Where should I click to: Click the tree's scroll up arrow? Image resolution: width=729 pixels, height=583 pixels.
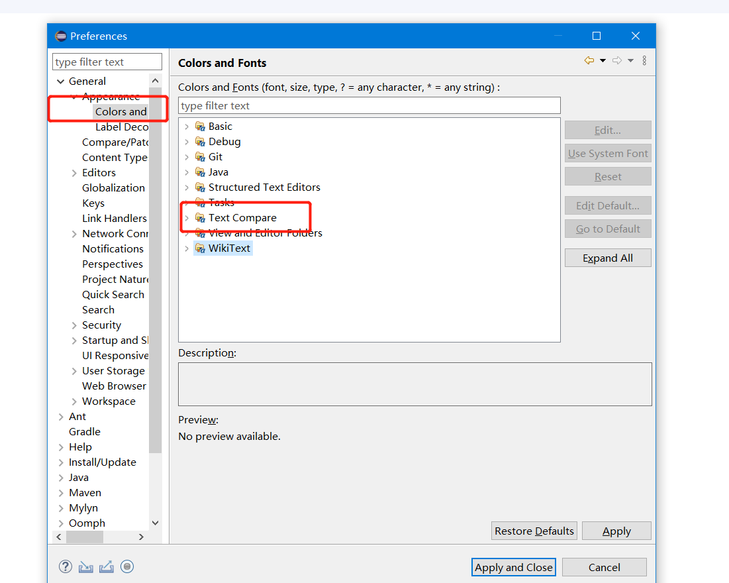pos(156,81)
